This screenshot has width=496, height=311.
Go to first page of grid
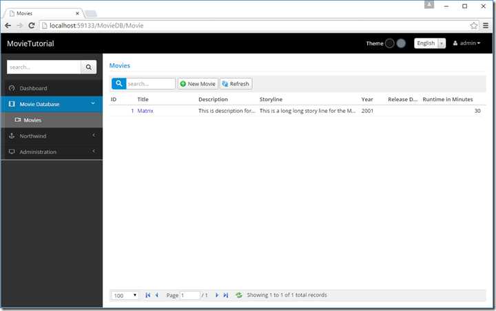click(x=147, y=295)
